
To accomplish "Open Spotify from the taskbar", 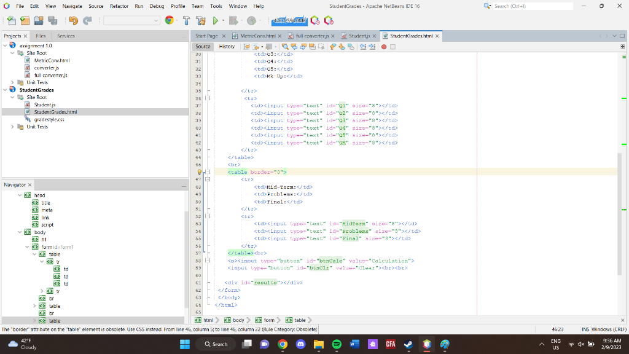I will [337, 344].
